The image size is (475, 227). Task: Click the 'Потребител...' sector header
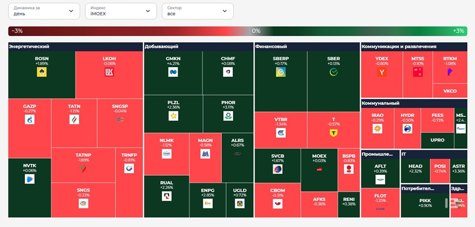(x=425, y=189)
